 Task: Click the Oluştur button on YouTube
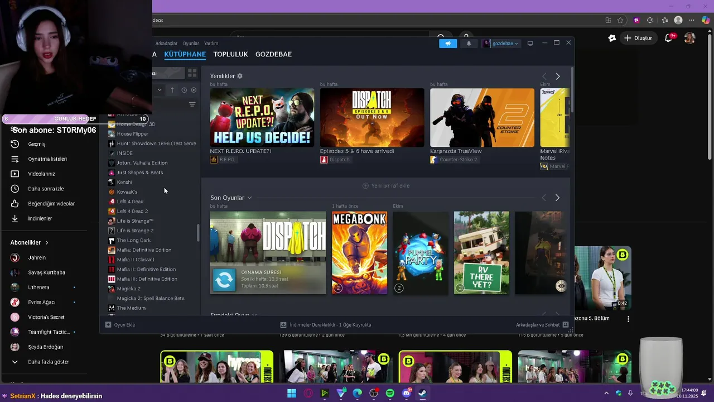point(638,38)
